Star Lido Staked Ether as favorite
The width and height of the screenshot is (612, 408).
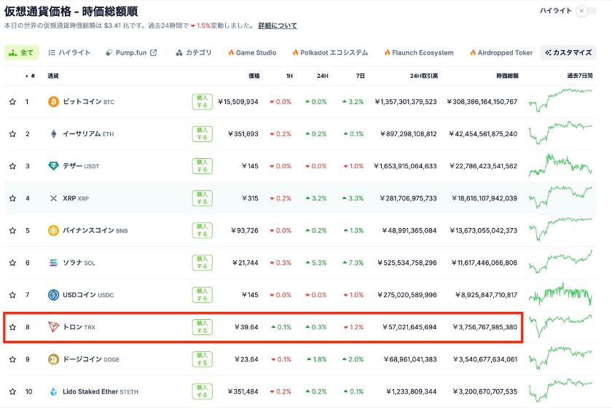tap(12, 391)
